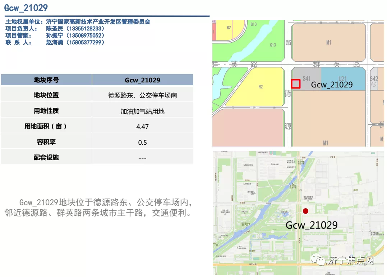Select the table header value "Gcw_21029"
The image size is (387, 277).
142,80
